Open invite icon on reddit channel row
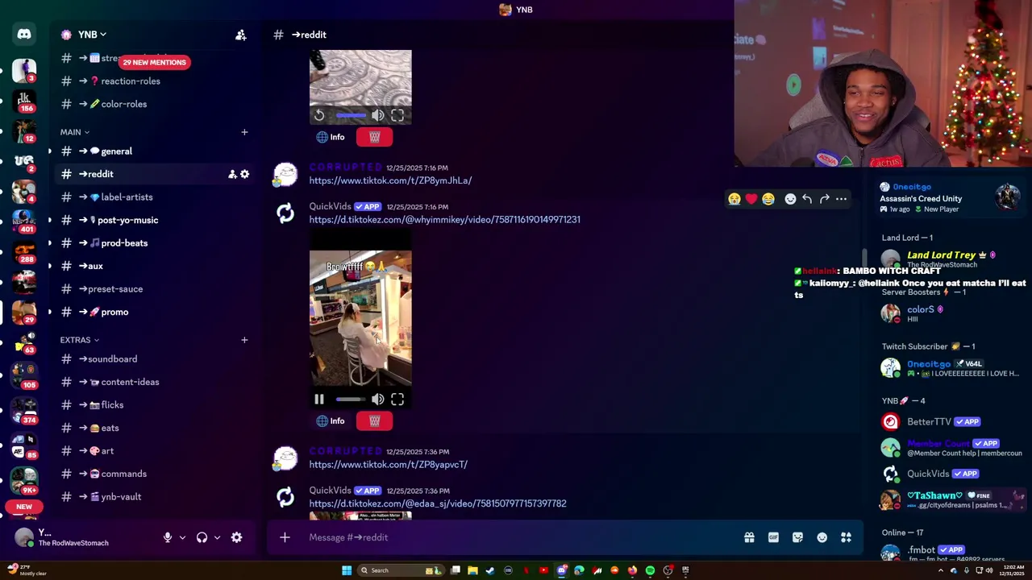This screenshot has width=1032, height=580. (232, 174)
